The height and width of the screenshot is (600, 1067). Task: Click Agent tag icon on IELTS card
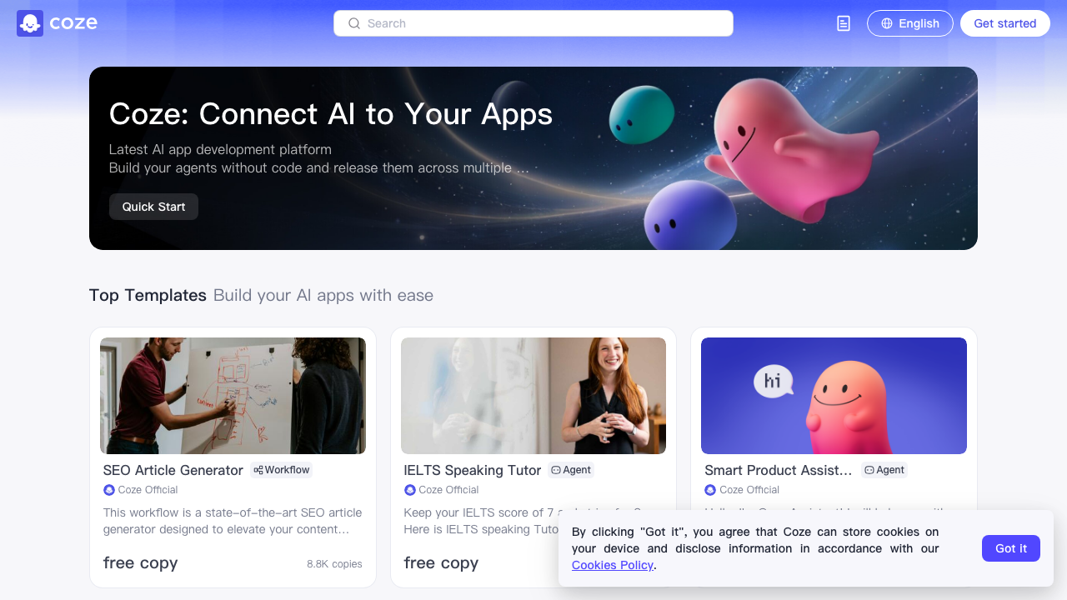coord(556,470)
